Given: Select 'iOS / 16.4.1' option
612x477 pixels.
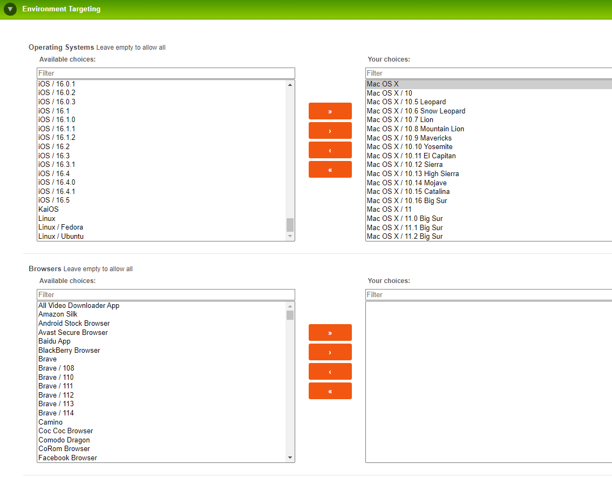Looking at the screenshot, I should coord(161,191).
